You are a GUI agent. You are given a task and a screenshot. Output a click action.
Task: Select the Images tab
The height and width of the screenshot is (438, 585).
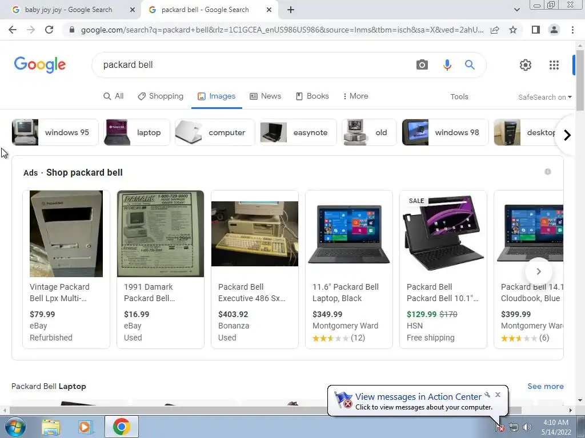point(217,96)
